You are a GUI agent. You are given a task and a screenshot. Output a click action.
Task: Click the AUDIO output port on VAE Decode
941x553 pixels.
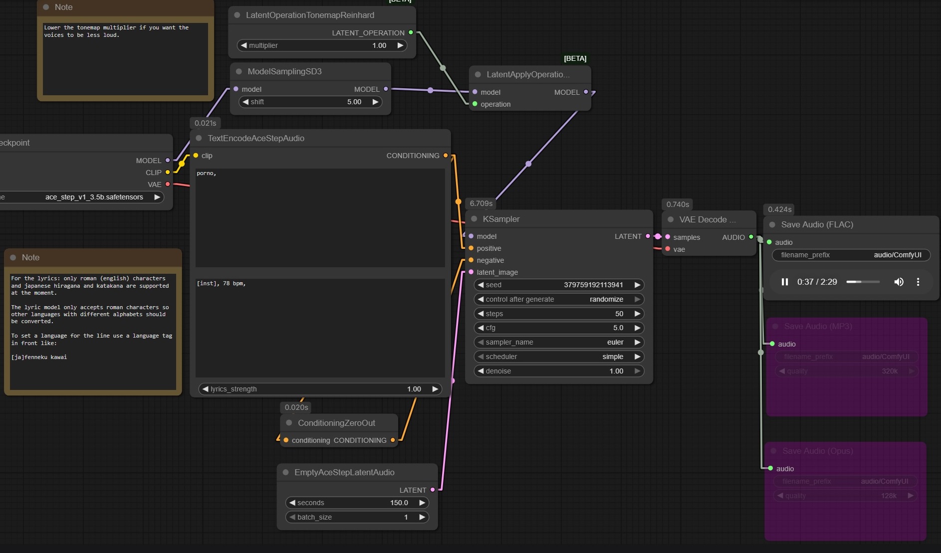pyautogui.click(x=751, y=237)
